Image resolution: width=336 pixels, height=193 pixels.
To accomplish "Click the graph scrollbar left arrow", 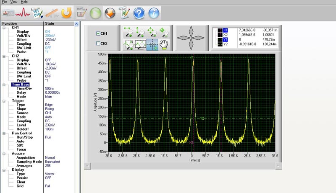I will tap(87, 166).
